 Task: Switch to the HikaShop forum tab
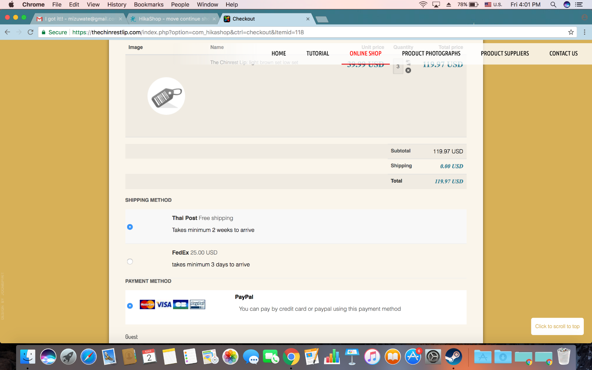point(173,19)
